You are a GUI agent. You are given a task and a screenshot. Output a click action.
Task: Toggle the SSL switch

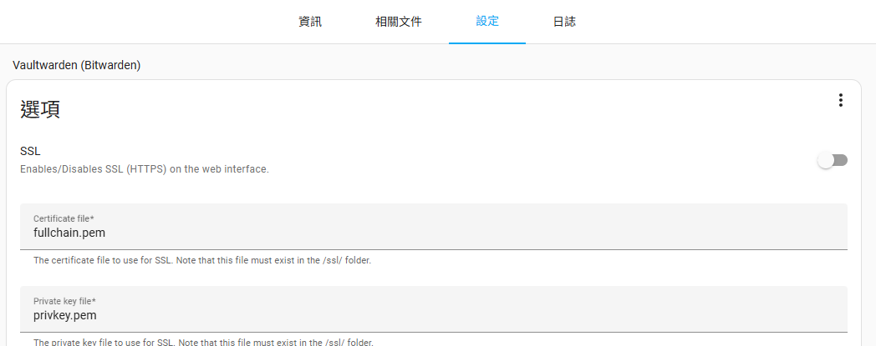point(833,160)
